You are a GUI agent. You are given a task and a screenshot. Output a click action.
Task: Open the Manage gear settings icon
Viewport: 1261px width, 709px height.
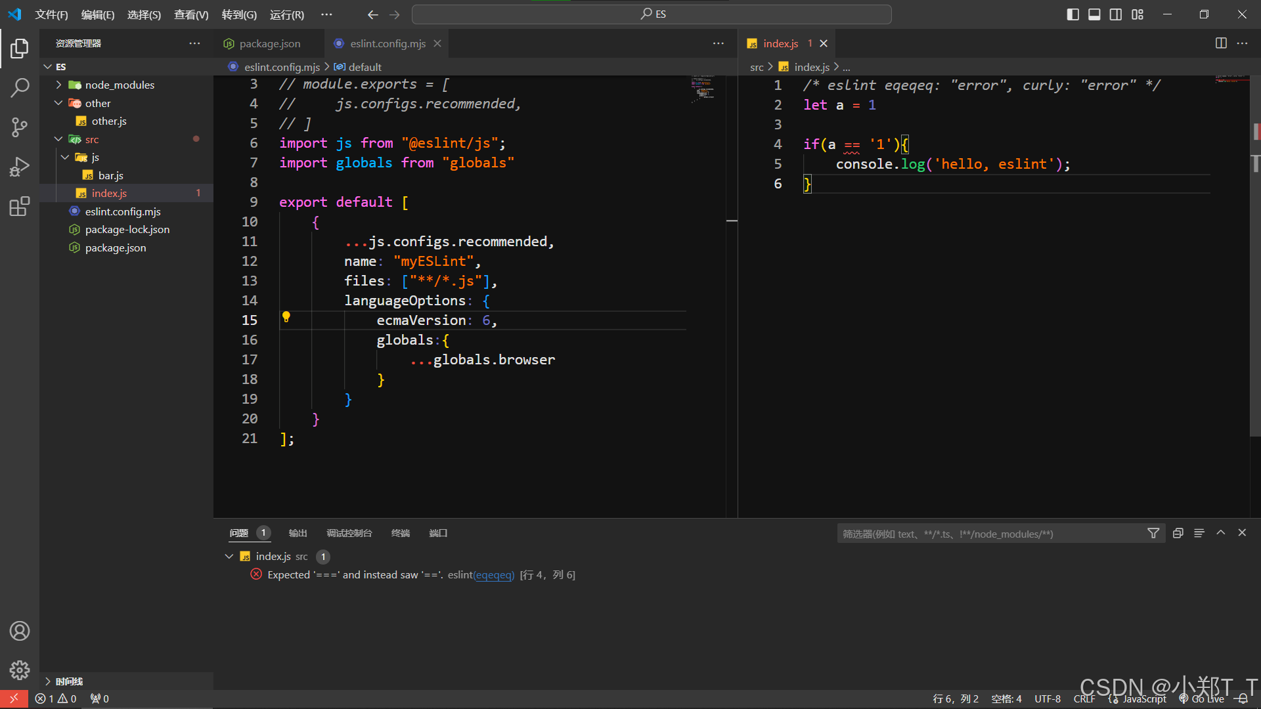(x=20, y=670)
